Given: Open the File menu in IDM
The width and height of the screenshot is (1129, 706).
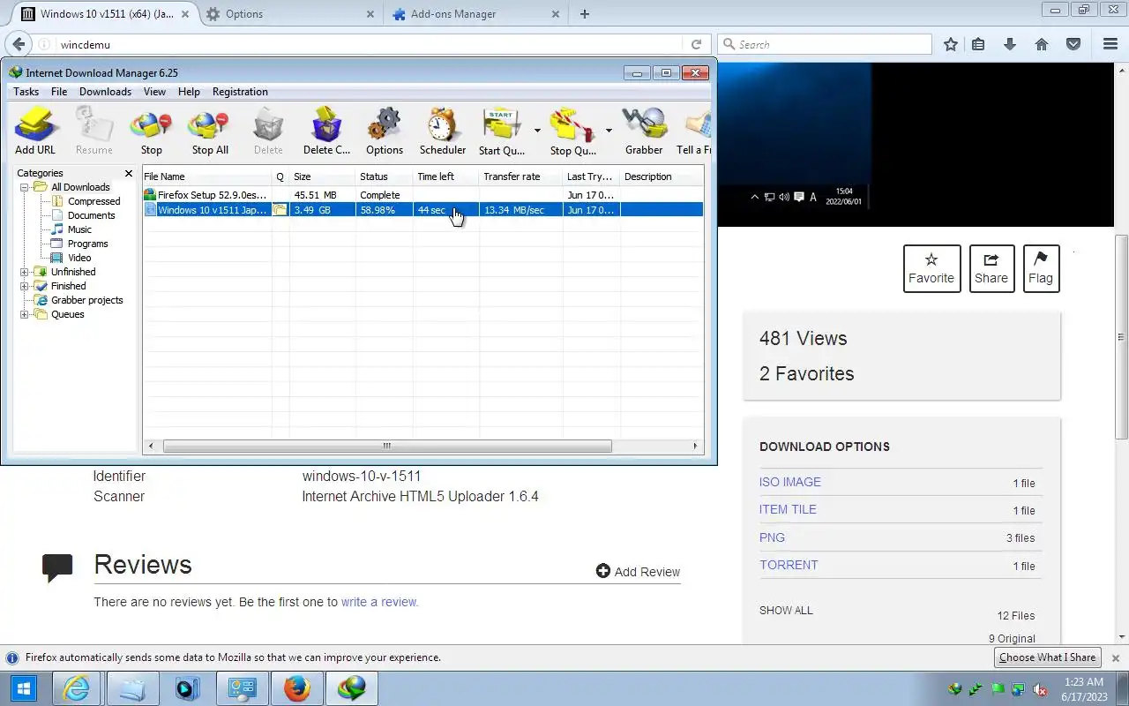Looking at the screenshot, I should tap(59, 92).
